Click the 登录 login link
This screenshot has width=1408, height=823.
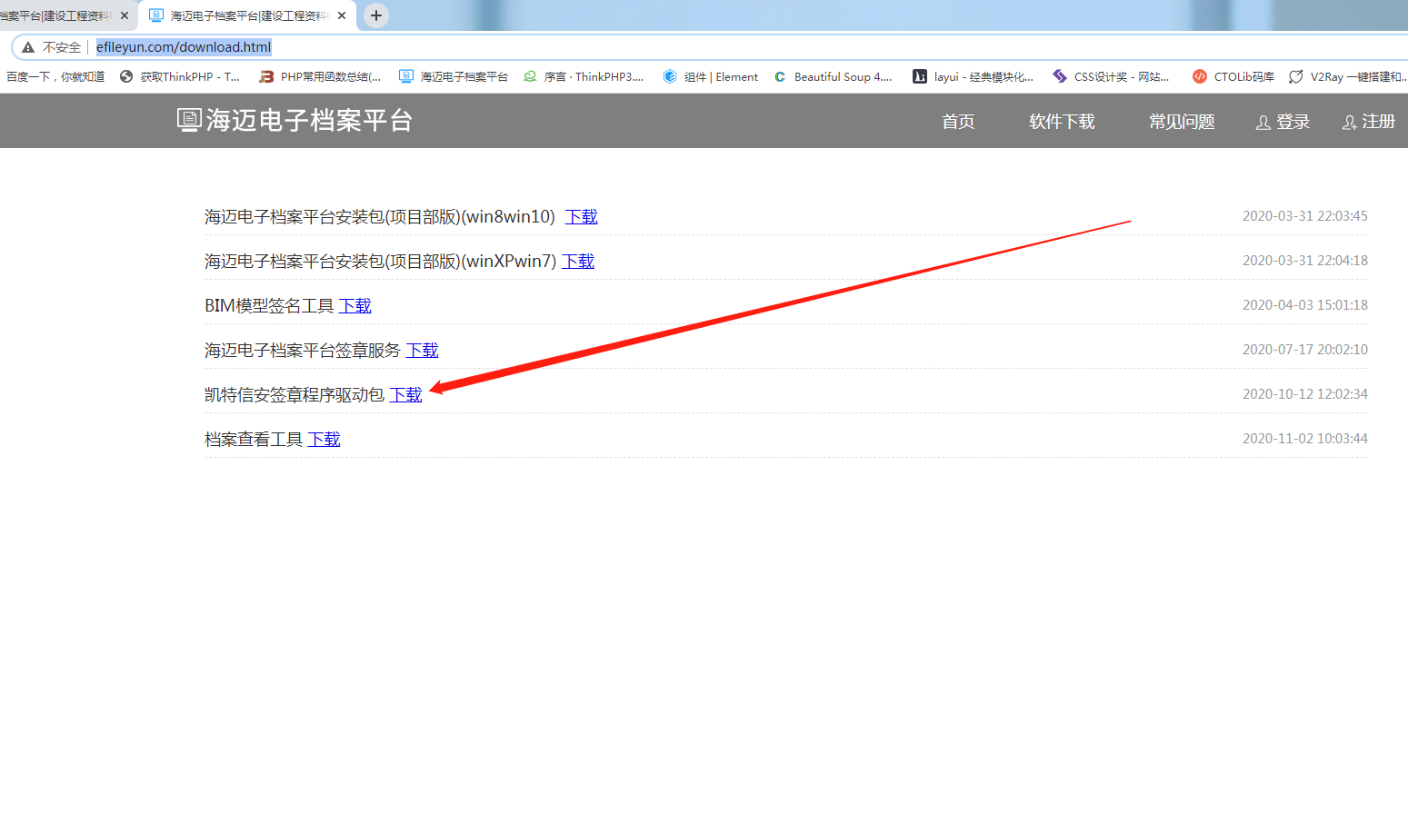(1283, 122)
